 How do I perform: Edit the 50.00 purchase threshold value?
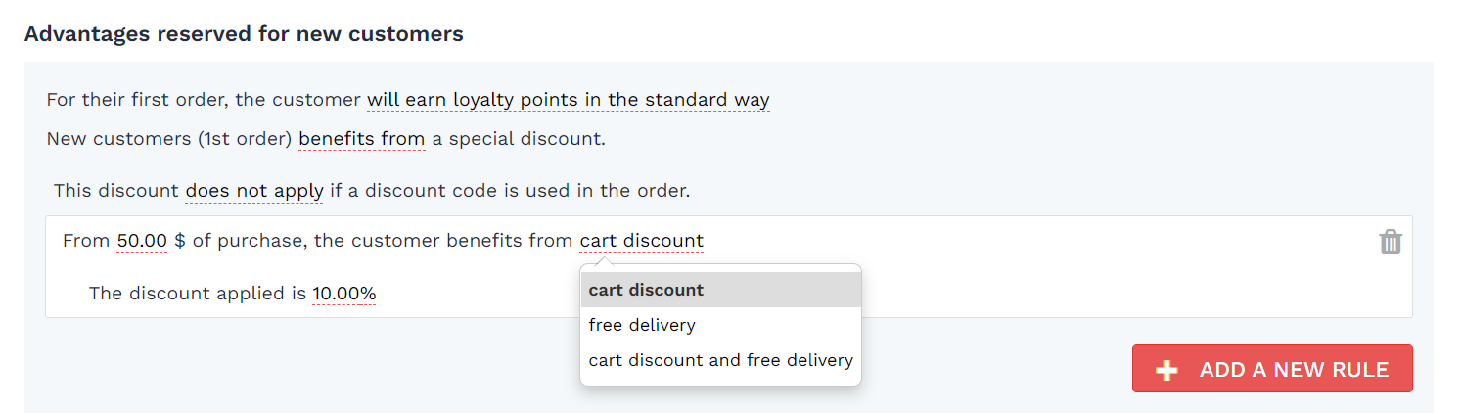142,241
